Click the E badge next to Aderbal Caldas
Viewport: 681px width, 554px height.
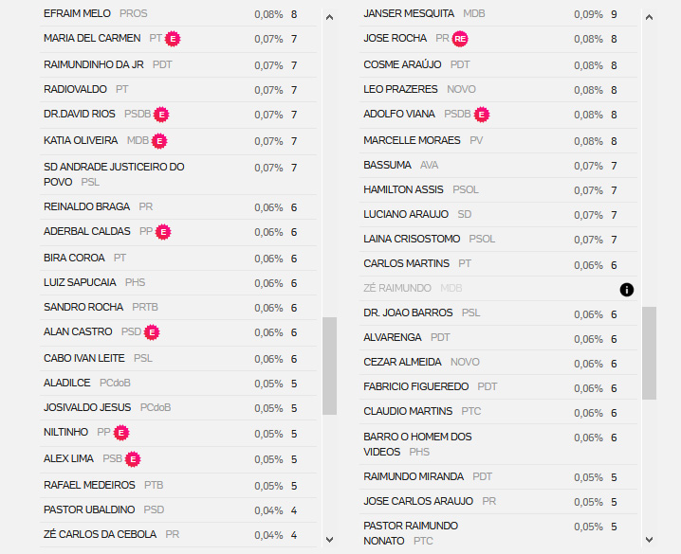(x=163, y=232)
